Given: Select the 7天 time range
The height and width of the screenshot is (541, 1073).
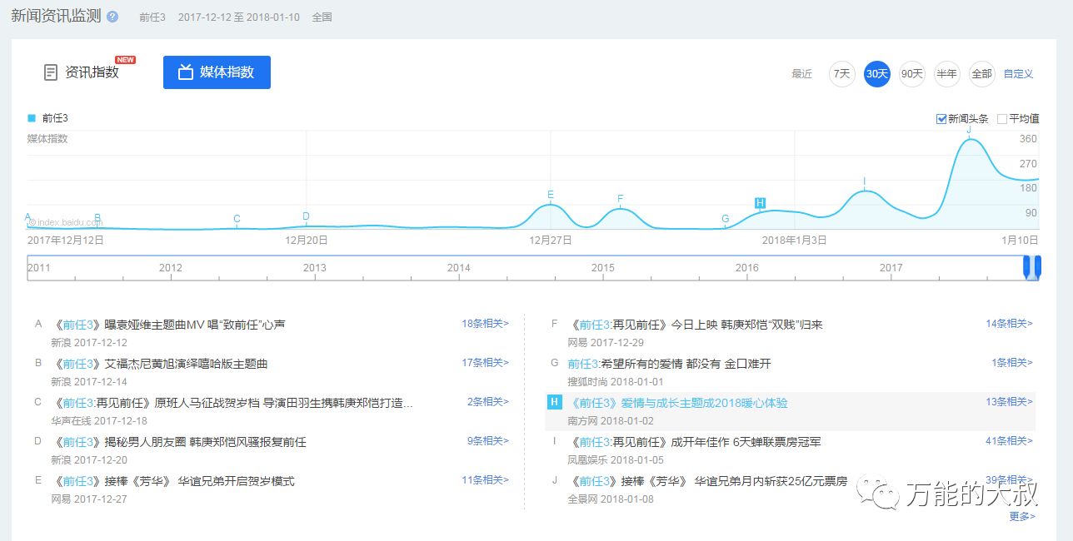Looking at the screenshot, I should pyautogui.click(x=841, y=74).
